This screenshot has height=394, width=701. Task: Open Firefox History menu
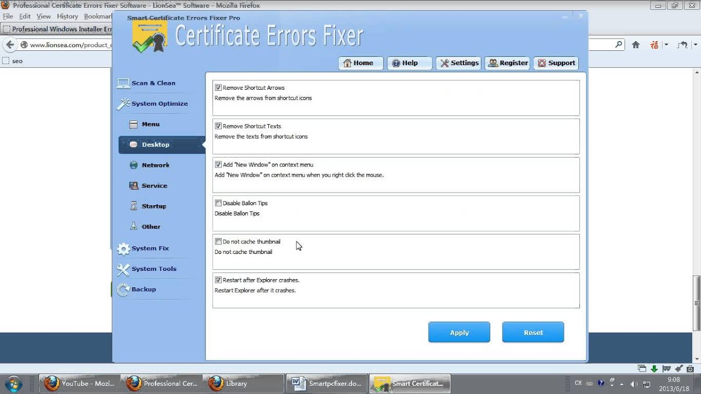pyautogui.click(x=67, y=16)
